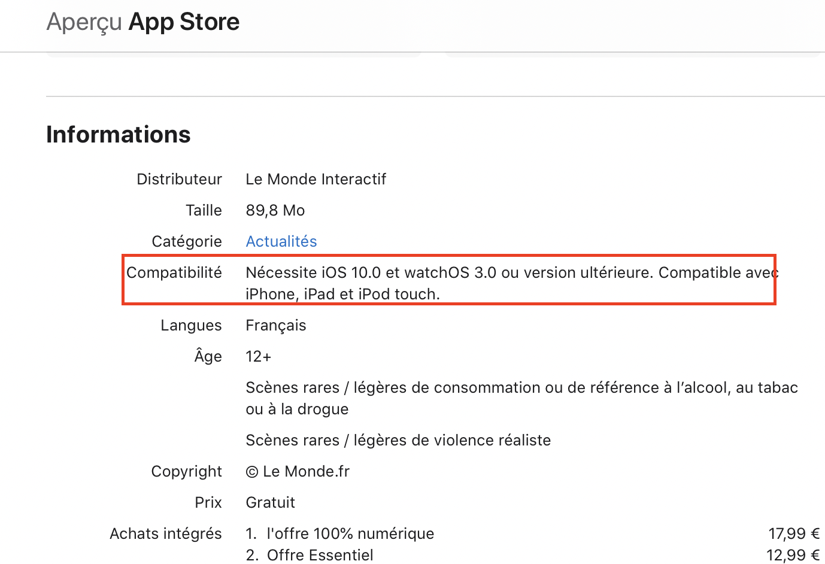Open the Actualités category link

click(x=281, y=241)
